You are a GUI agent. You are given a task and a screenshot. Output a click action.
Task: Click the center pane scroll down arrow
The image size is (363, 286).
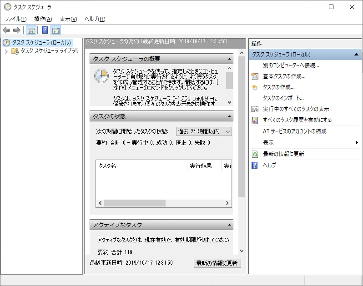242,251
